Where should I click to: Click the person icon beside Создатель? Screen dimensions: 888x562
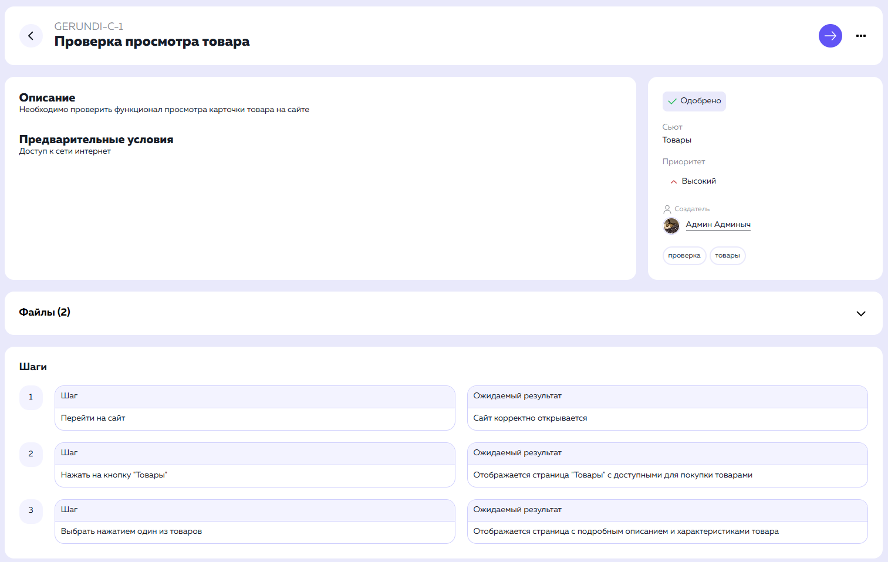pos(667,209)
